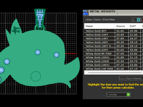
Task: Click the 33.84 DWT cell
Action: [x=134, y=50]
